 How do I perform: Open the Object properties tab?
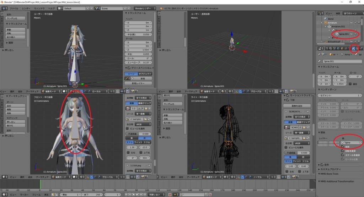pos(342,48)
